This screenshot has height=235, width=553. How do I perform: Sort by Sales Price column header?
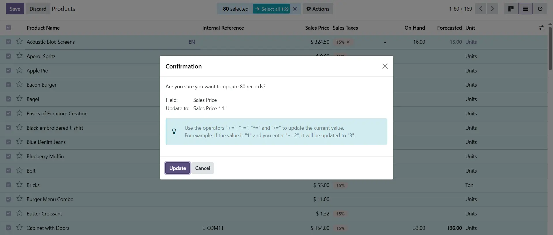pos(317,28)
